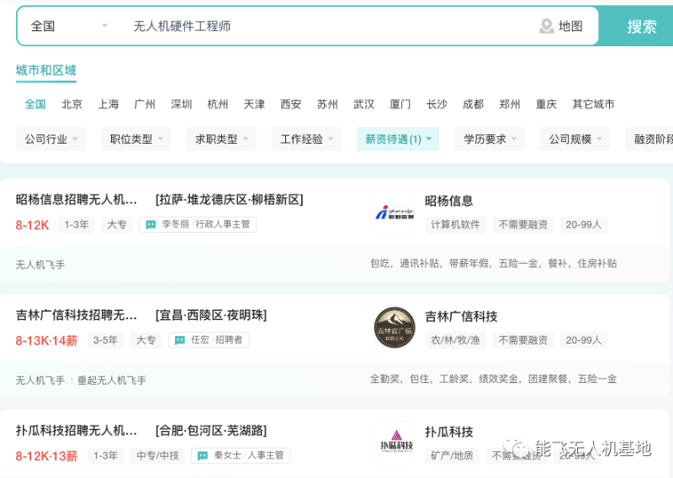This screenshot has height=478, width=673.
Task: Select 上海 city filter
Action: pos(109,104)
